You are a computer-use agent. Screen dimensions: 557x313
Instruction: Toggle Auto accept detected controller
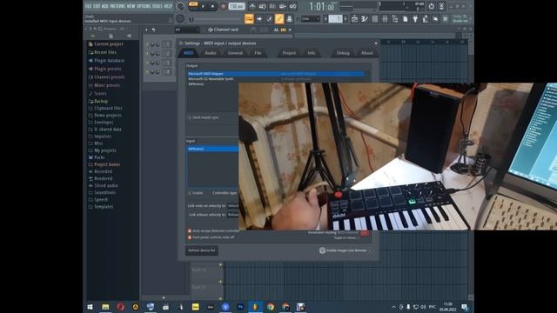coord(213,230)
